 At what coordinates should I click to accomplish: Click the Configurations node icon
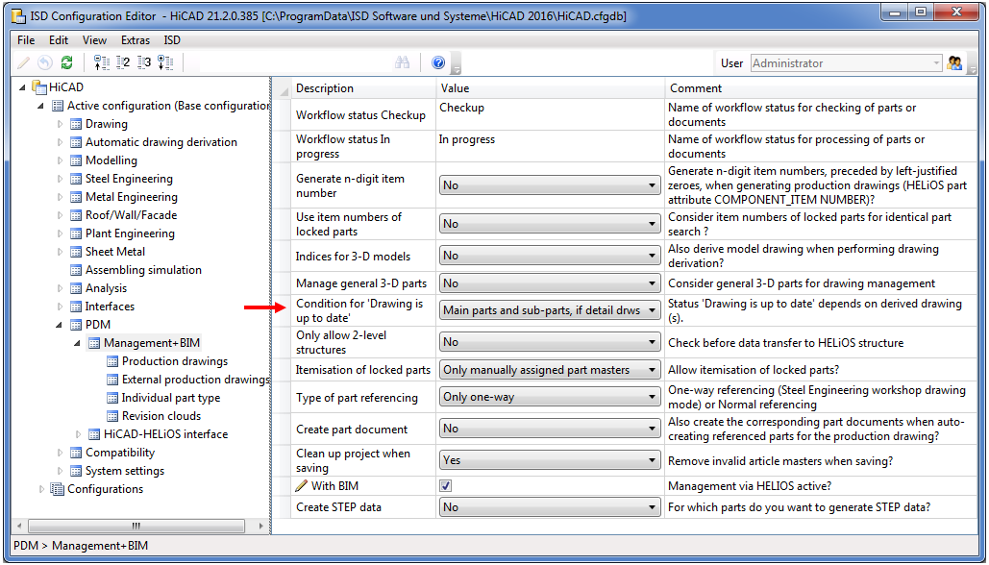58,489
